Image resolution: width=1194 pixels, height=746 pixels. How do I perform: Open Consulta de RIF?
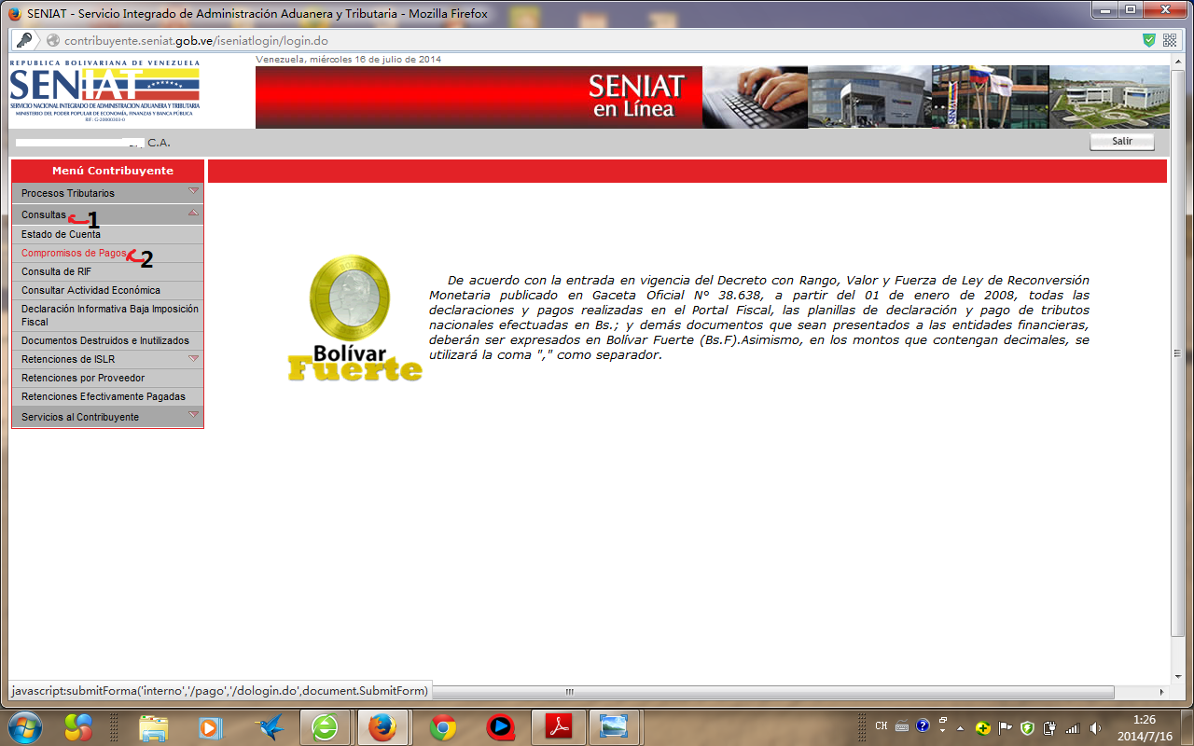pyautogui.click(x=107, y=271)
